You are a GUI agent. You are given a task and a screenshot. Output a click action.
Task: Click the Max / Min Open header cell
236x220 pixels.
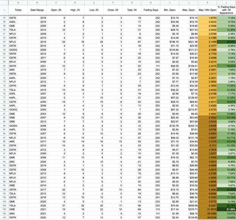[208, 10]
